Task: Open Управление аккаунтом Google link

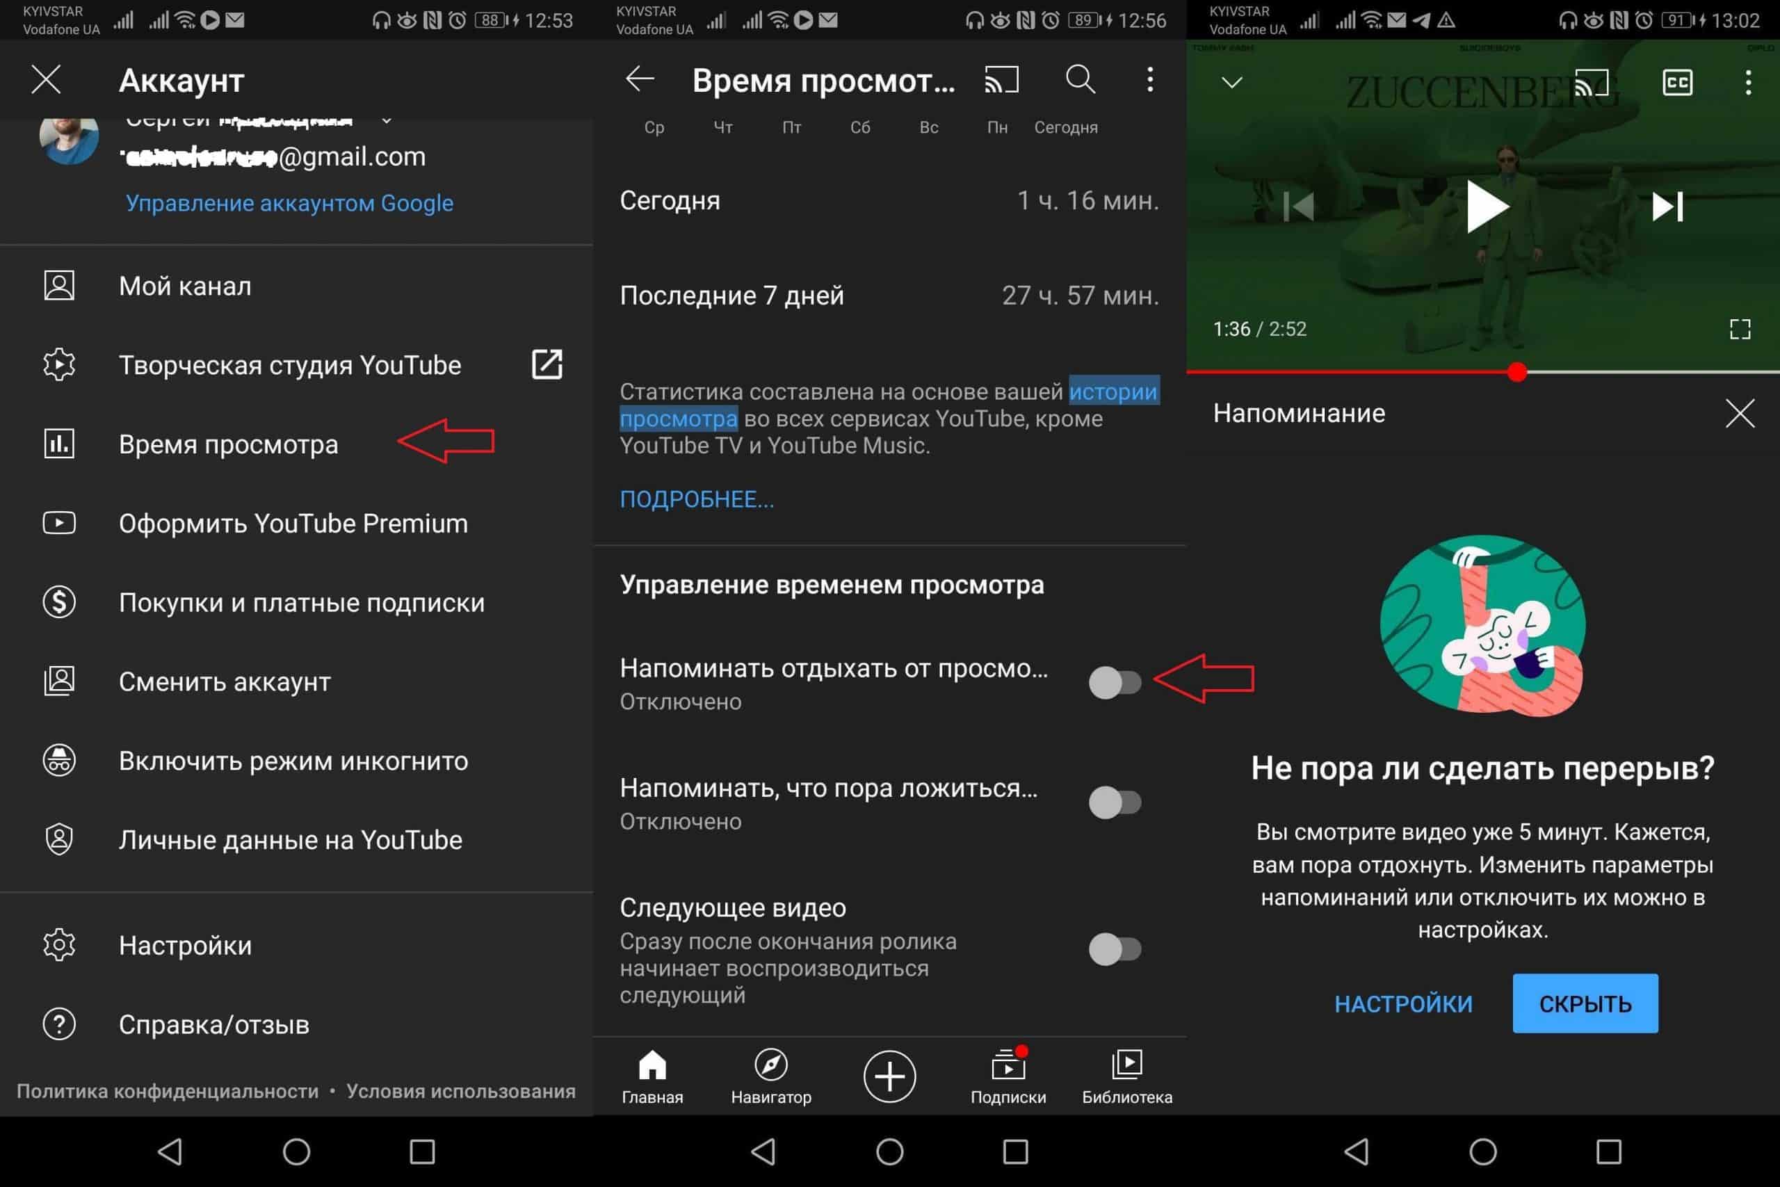Action: pyautogui.click(x=289, y=203)
